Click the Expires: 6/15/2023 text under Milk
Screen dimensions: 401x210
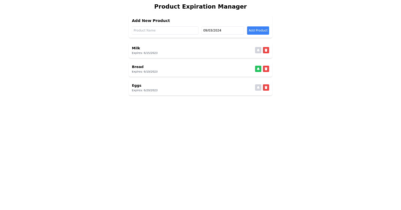[145, 53]
